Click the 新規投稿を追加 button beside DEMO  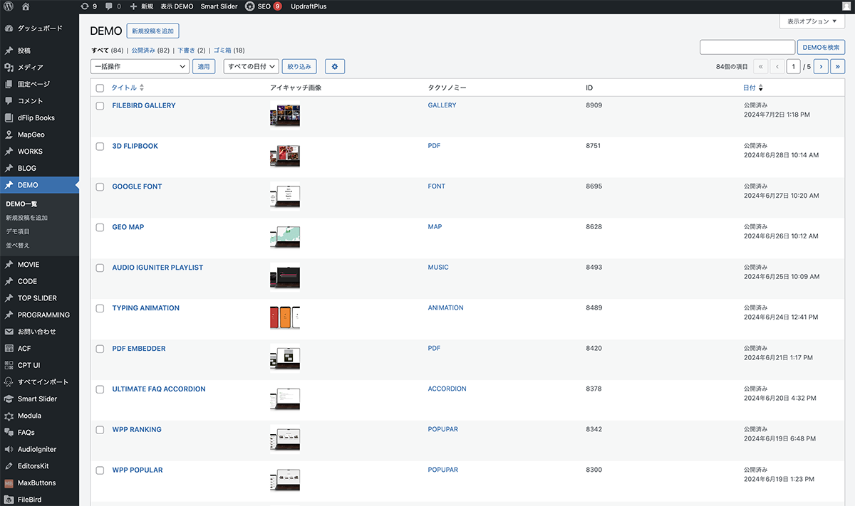pyautogui.click(x=153, y=31)
